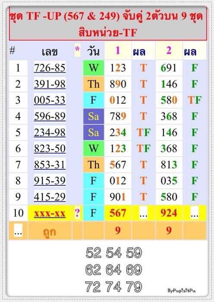Select the yellow 924 prediction cell
The image size is (214, 302).
[169, 213]
